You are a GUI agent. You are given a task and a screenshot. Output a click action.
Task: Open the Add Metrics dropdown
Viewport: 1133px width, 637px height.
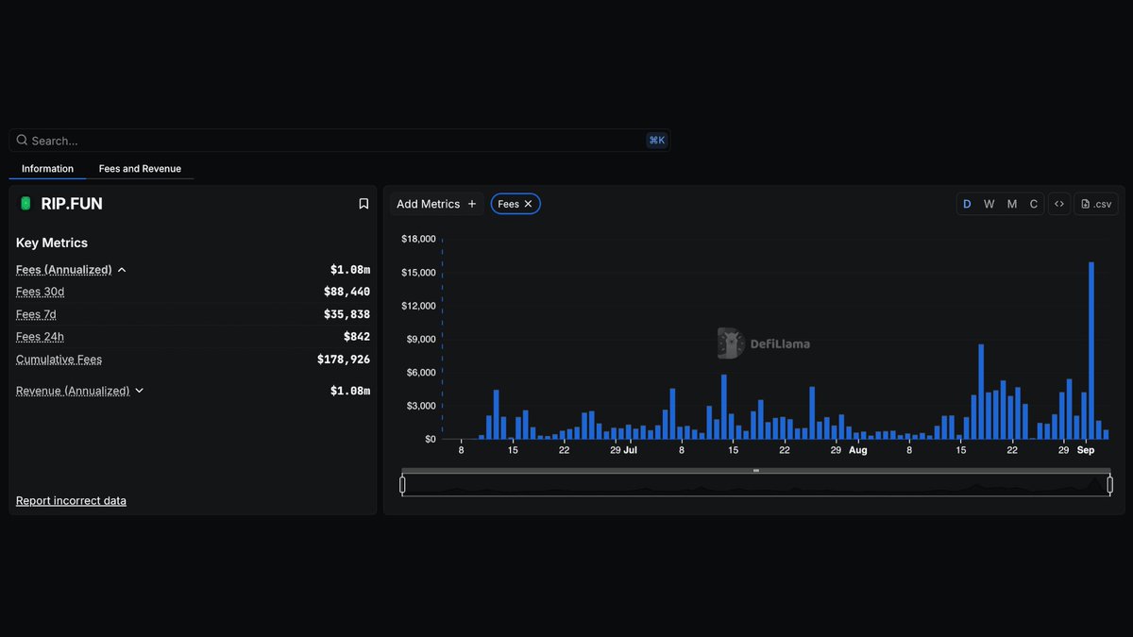(436, 204)
